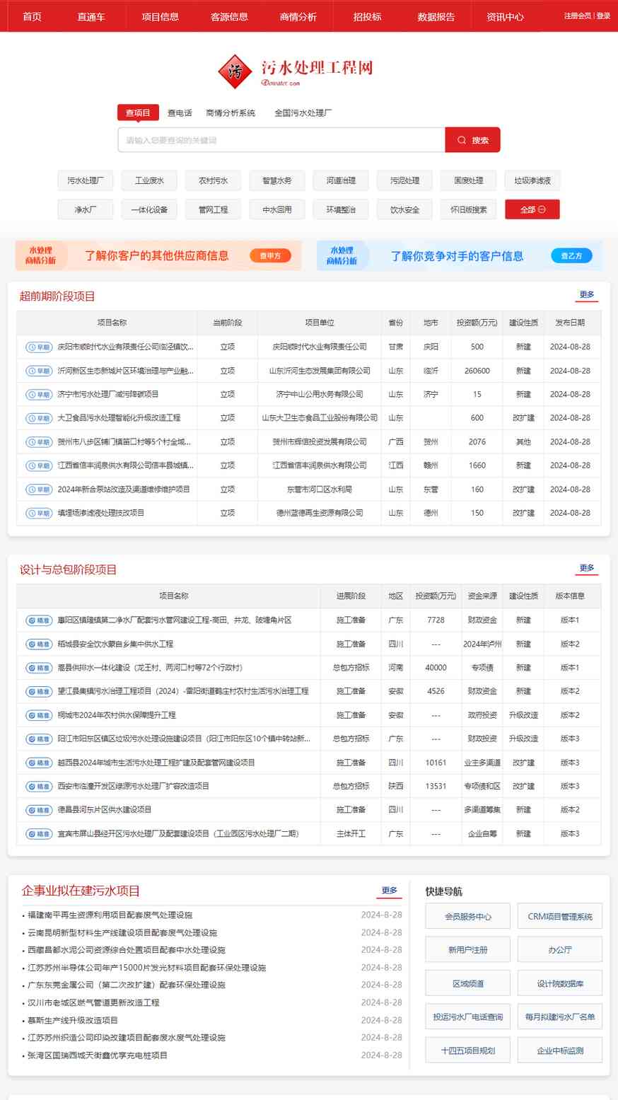This screenshot has width=618, height=1100.
Task: Expand all categories with 全部 button
Action: (532, 209)
